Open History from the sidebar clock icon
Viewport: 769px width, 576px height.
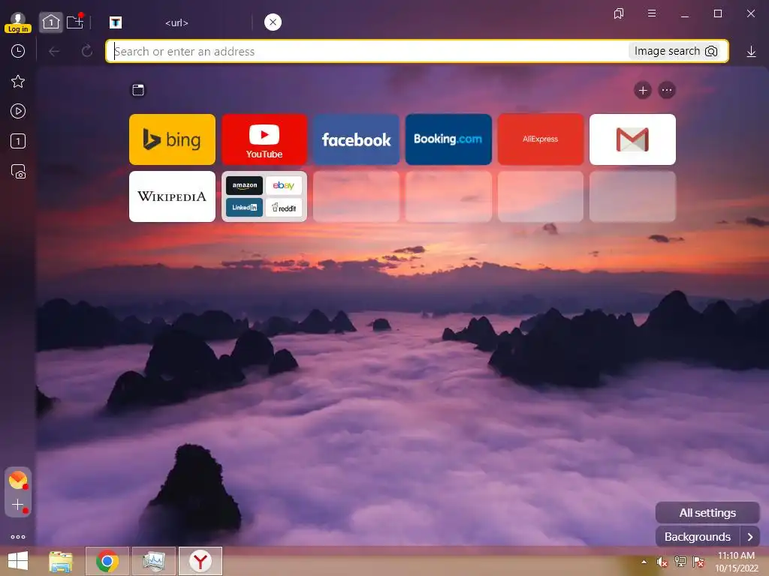click(18, 51)
